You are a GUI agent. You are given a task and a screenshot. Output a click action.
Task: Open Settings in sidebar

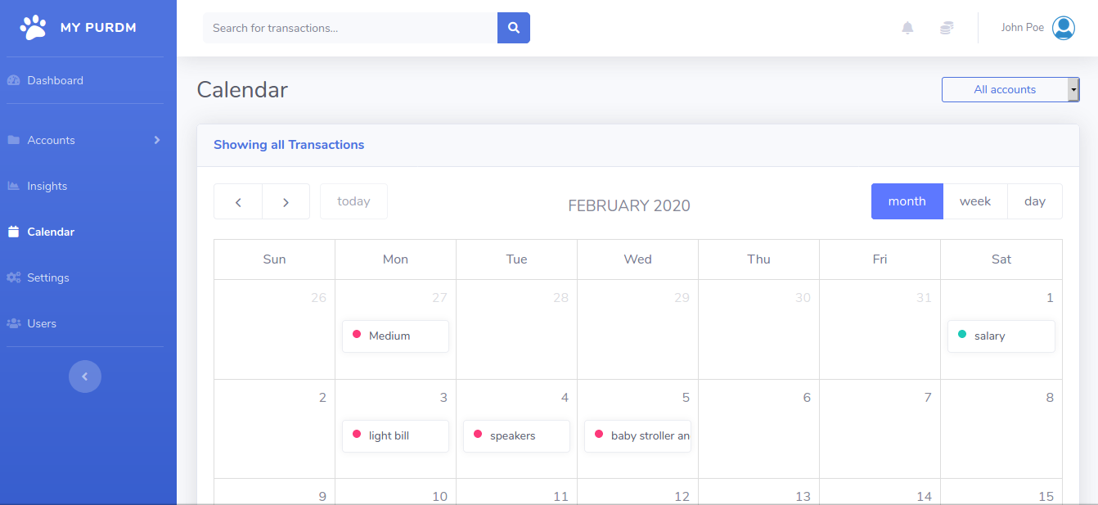tap(47, 277)
